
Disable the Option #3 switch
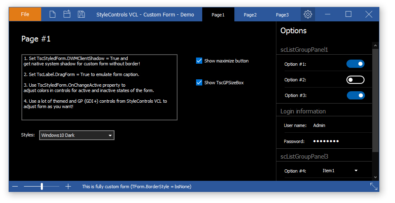click(356, 95)
